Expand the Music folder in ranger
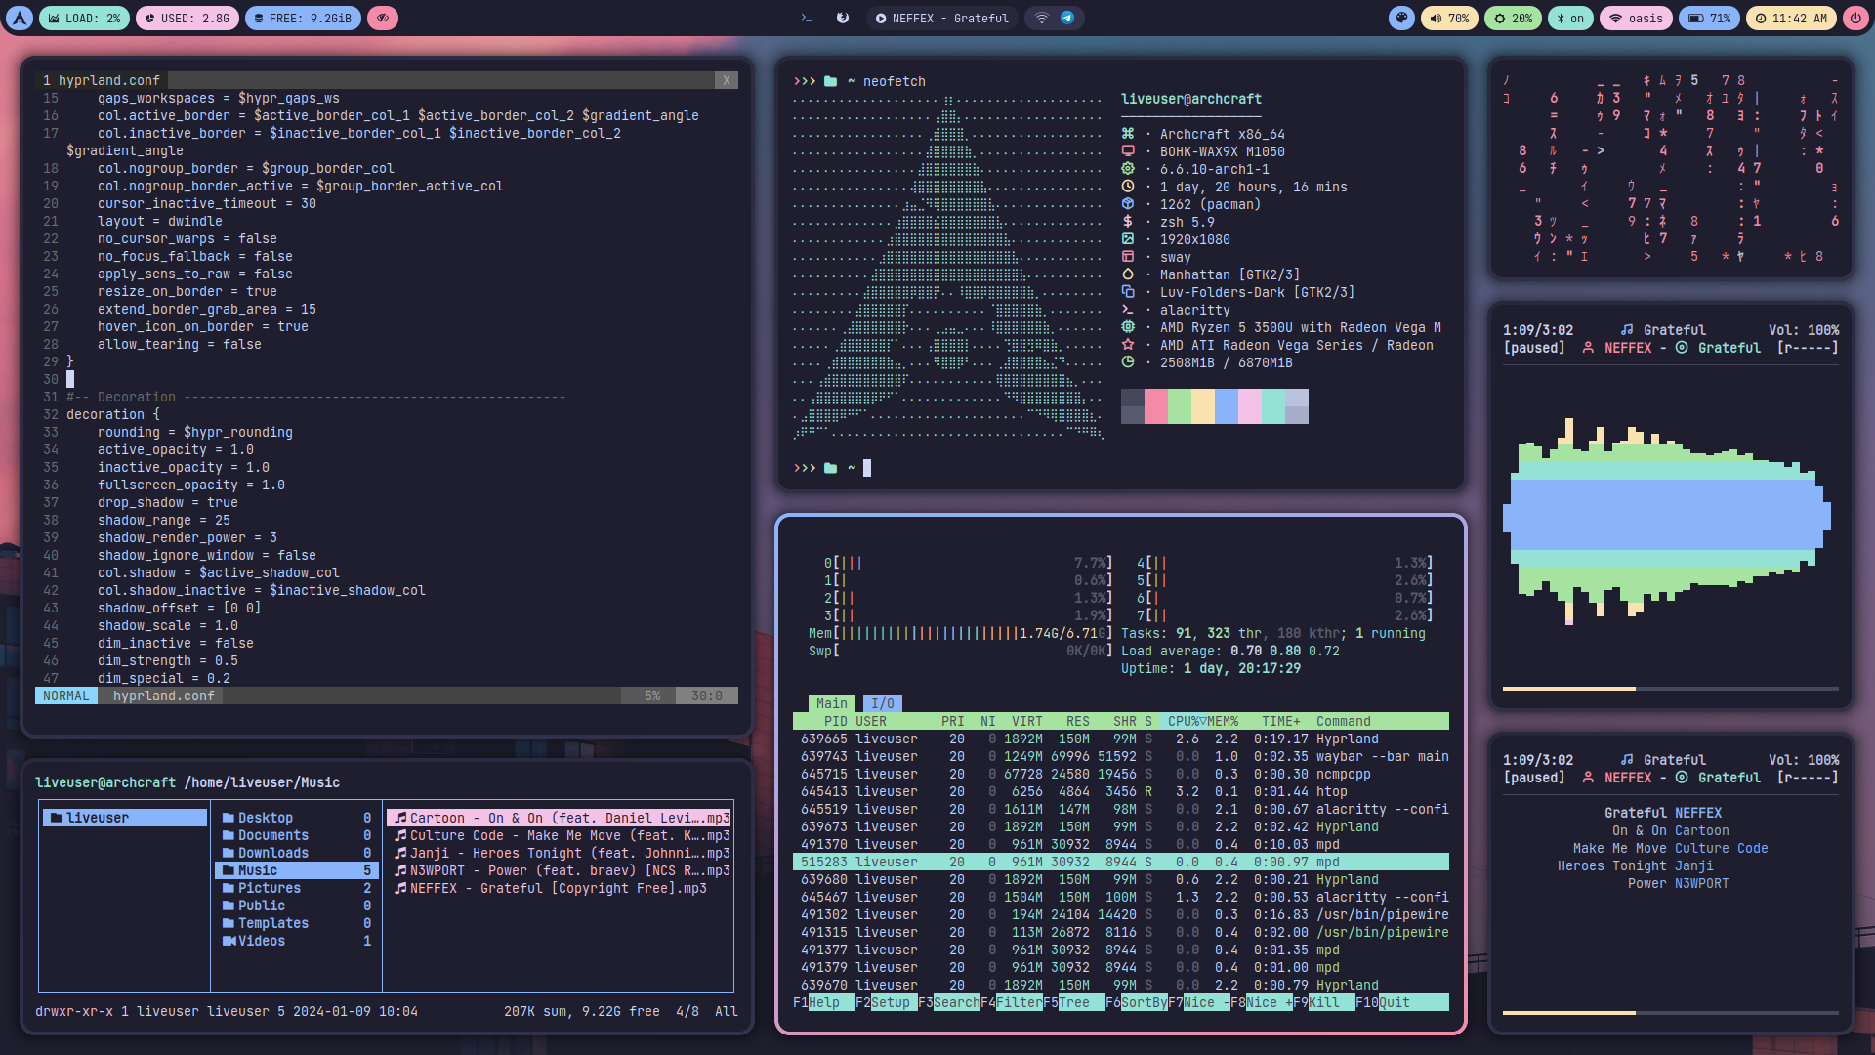Image resolution: width=1875 pixels, height=1055 pixels. tap(258, 870)
